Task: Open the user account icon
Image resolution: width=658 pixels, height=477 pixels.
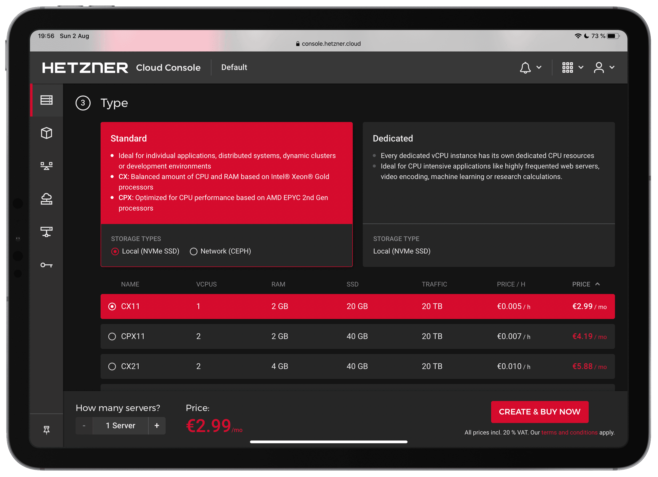Action: tap(599, 67)
